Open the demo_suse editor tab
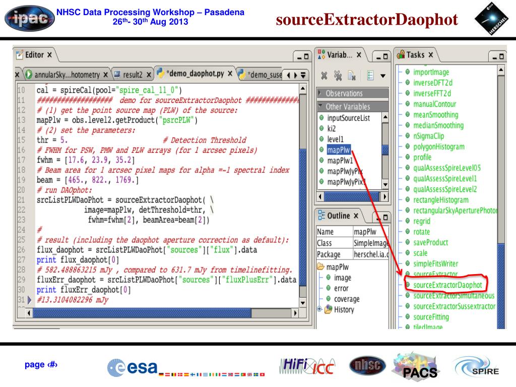Screen dimensions: 516x387 [265, 75]
